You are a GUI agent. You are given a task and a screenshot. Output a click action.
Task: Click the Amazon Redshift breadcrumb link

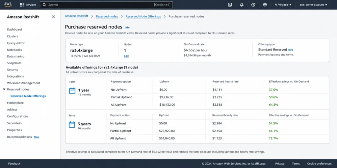(76, 16)
